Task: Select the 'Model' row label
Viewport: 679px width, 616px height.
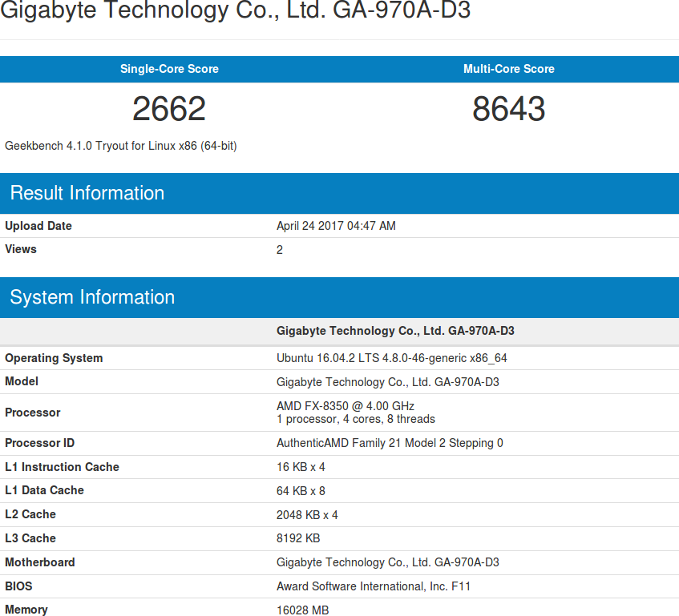Action: pos(22,381)
